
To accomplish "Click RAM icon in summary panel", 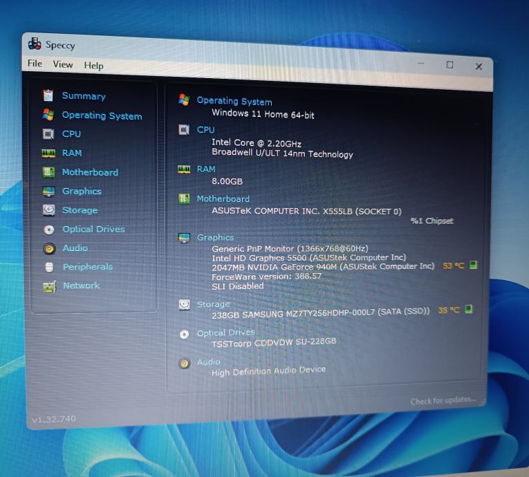I will click(184, 169).
